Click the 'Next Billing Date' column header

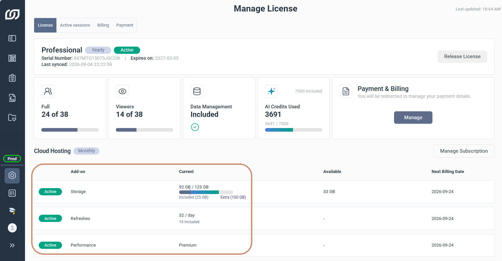[x=448, y=172]
